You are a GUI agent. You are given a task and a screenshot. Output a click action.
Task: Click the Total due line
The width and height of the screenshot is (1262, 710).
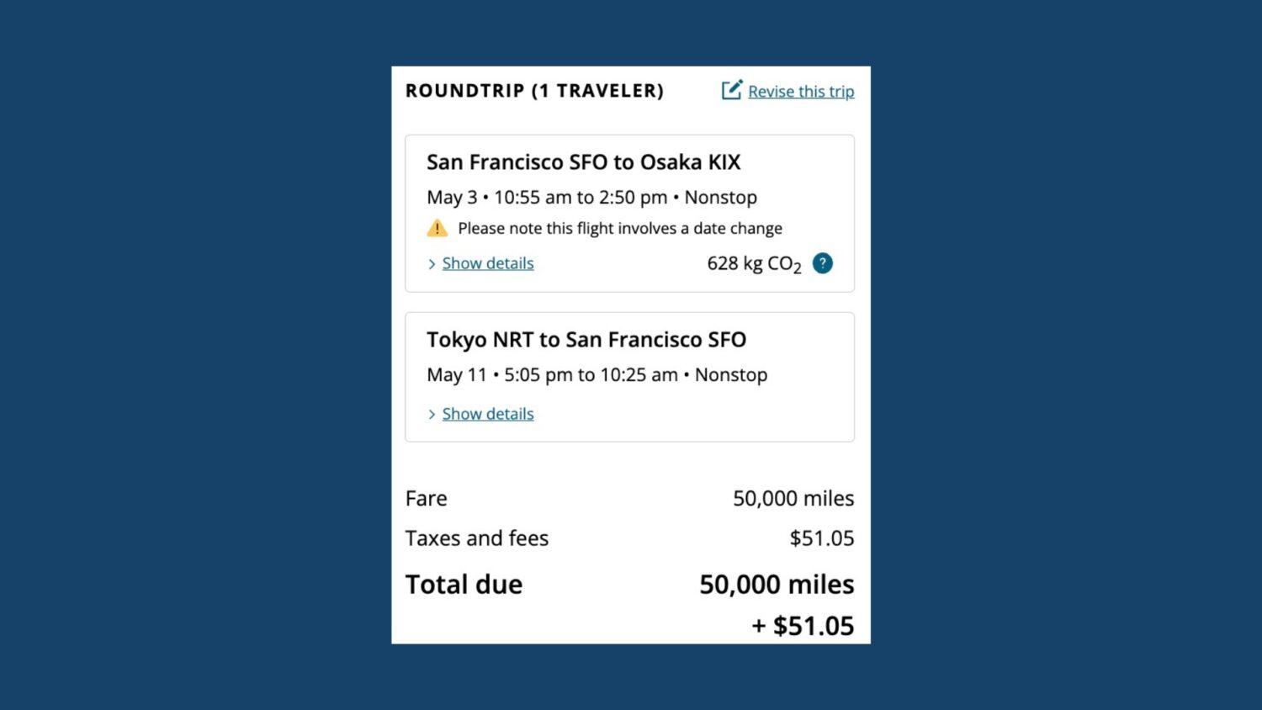point(464,584)
